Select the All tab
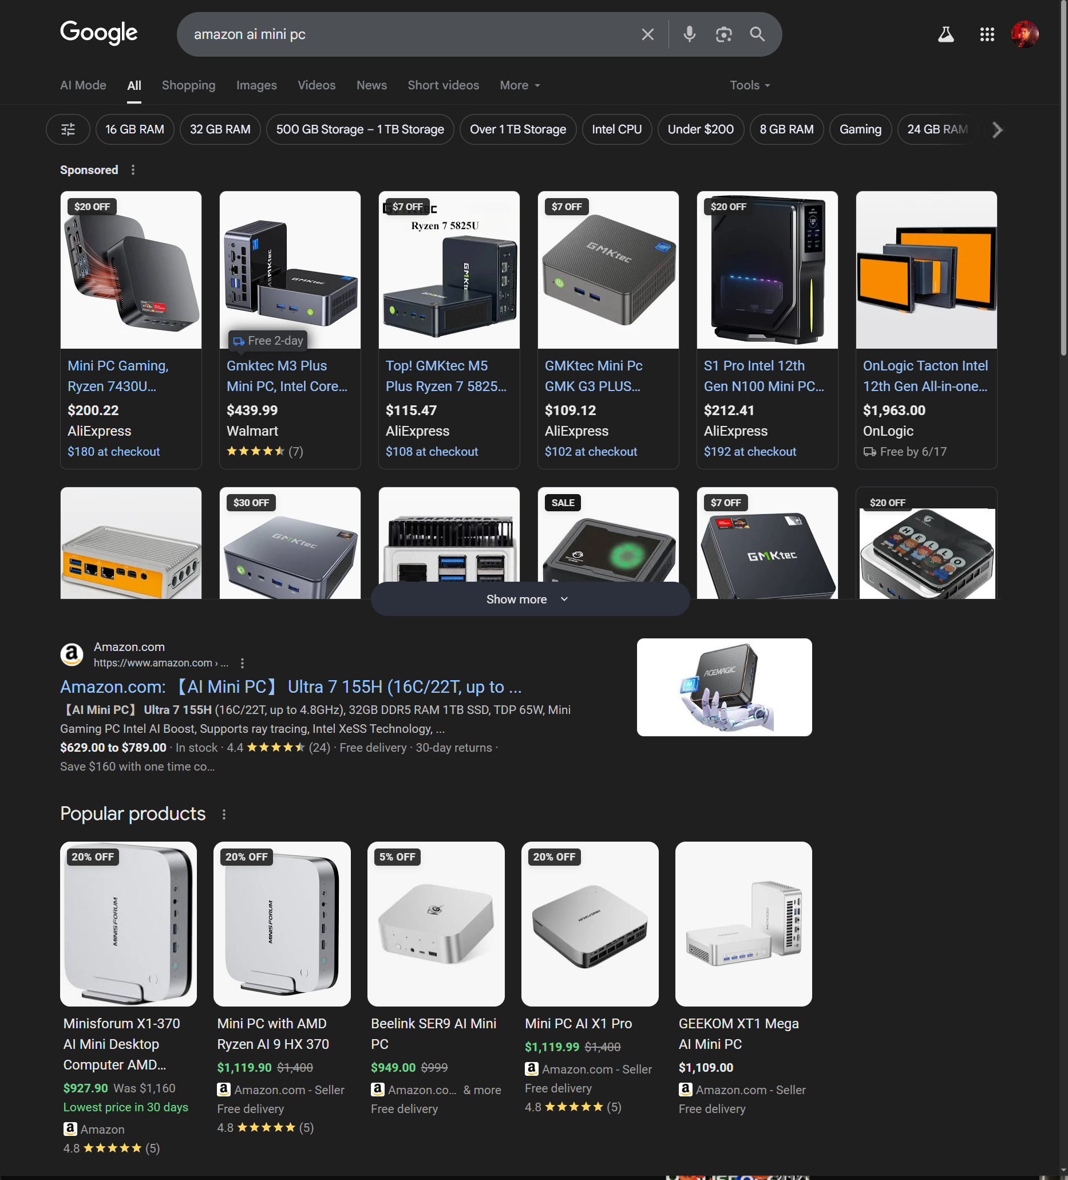Image resolution: width=1068 pixels, height=1180 pixels. point(134,85)
